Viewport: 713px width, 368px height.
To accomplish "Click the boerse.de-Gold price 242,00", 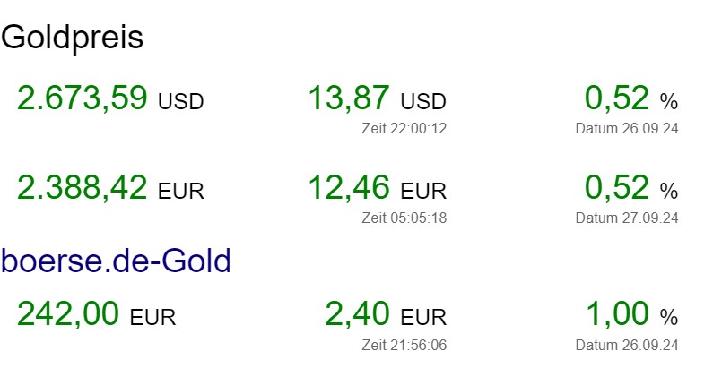I will click(x=67, y=314).
